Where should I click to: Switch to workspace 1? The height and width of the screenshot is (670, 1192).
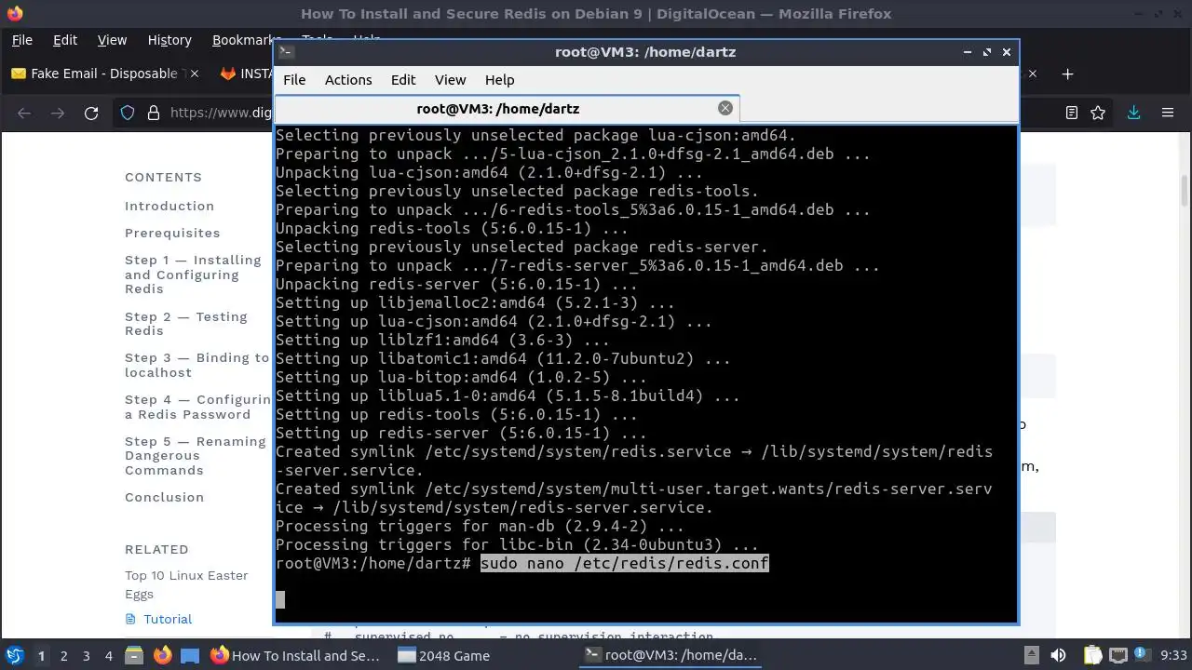click(x=41, y=655)
